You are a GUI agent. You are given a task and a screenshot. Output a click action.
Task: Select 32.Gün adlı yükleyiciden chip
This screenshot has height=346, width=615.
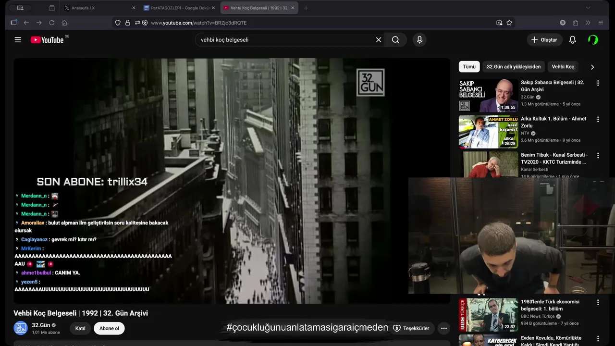pos(514,67)
